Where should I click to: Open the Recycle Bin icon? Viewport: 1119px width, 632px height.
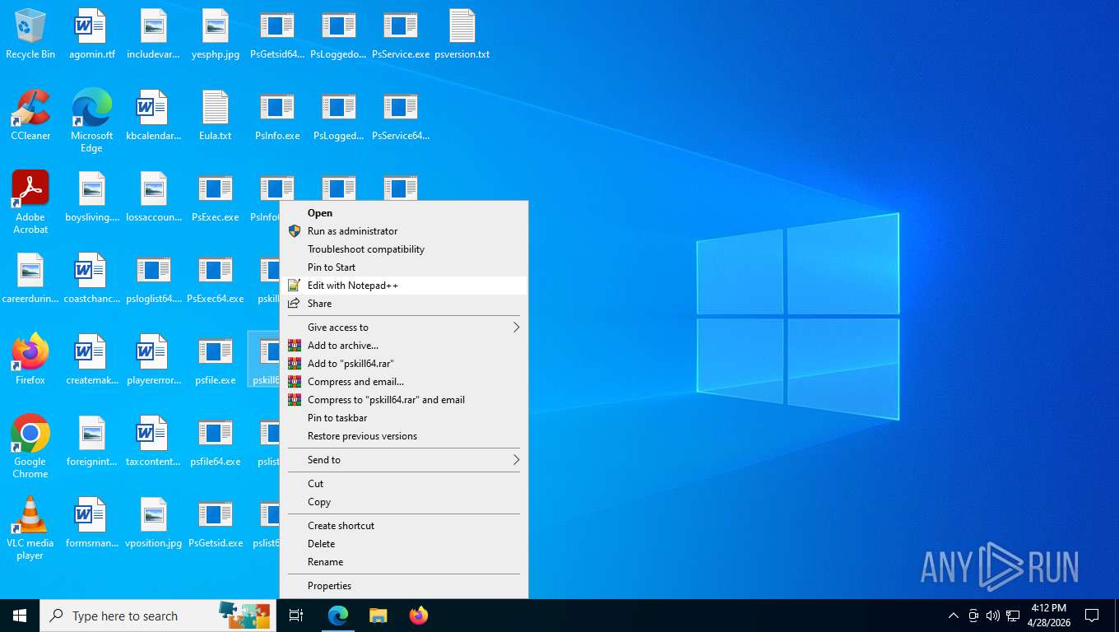[x=30, y=35]
